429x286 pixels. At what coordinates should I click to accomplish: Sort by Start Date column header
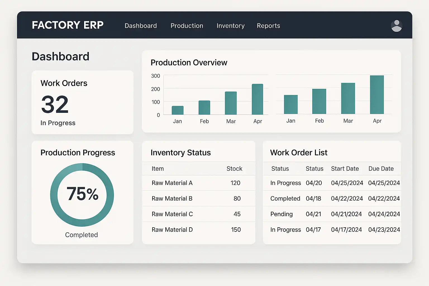(345, 169)
